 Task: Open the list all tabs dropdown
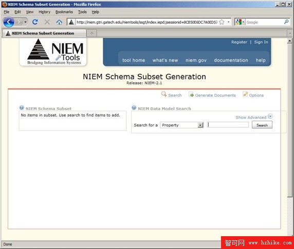[x=290, y=33]
